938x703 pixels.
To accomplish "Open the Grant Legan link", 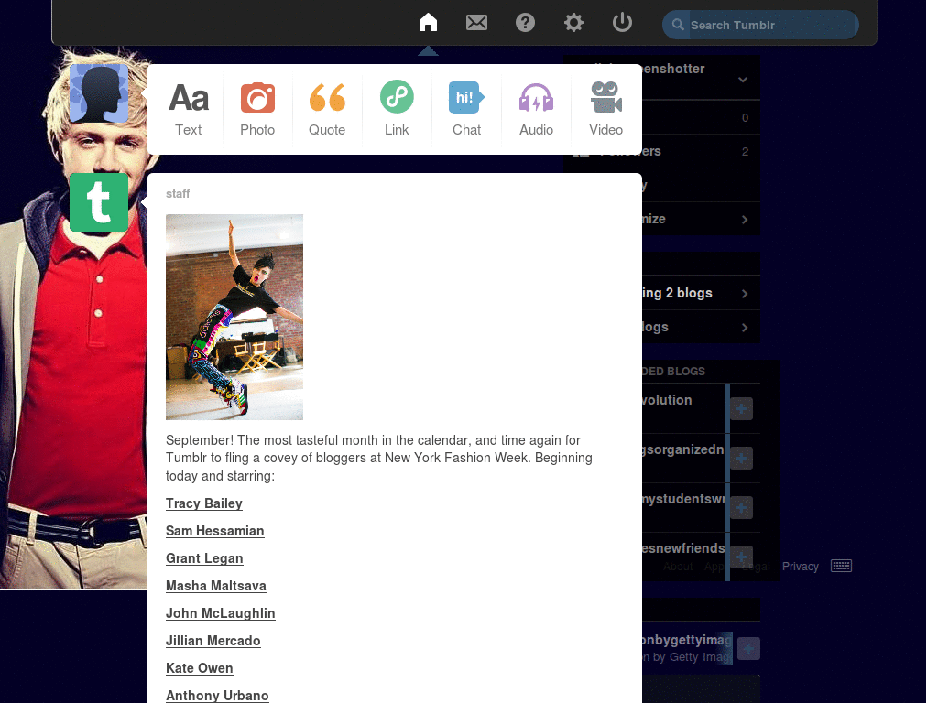I will tap(204, 558).
